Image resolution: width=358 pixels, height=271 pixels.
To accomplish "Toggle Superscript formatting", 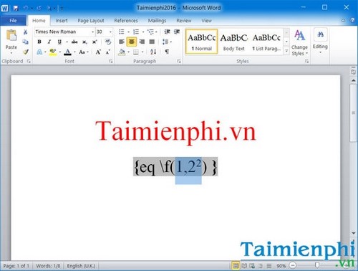I will point(95,42).
